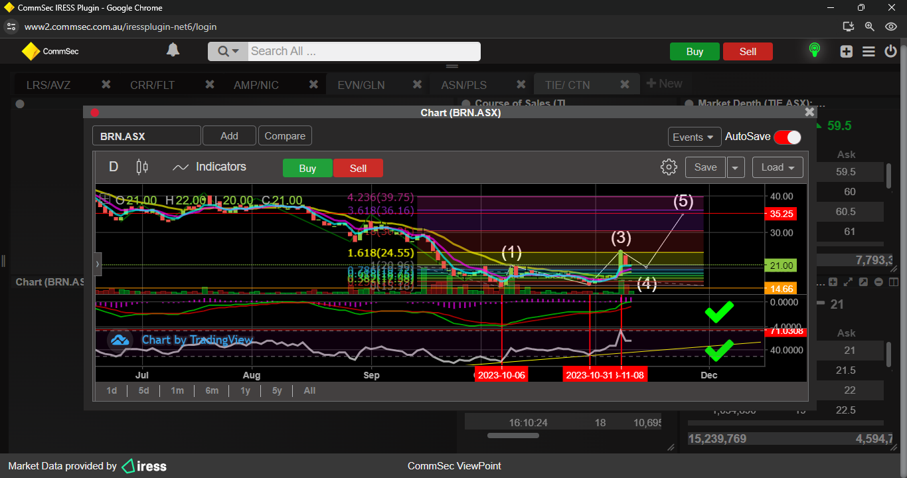This screenshot has width=907, height=478.
Task: Open the notifications bell in header
Action: [x=173, y=50]
